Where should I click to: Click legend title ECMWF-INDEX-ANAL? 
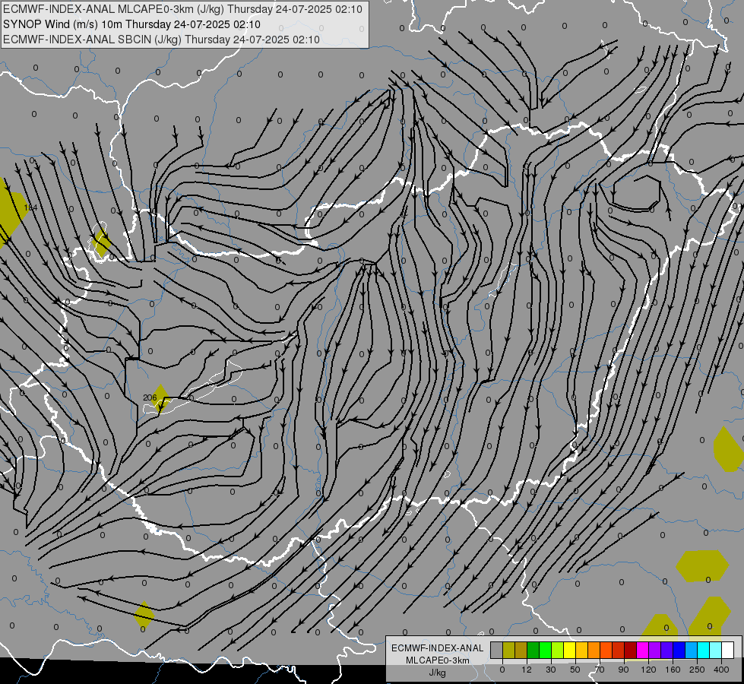[x=438, y=648]
